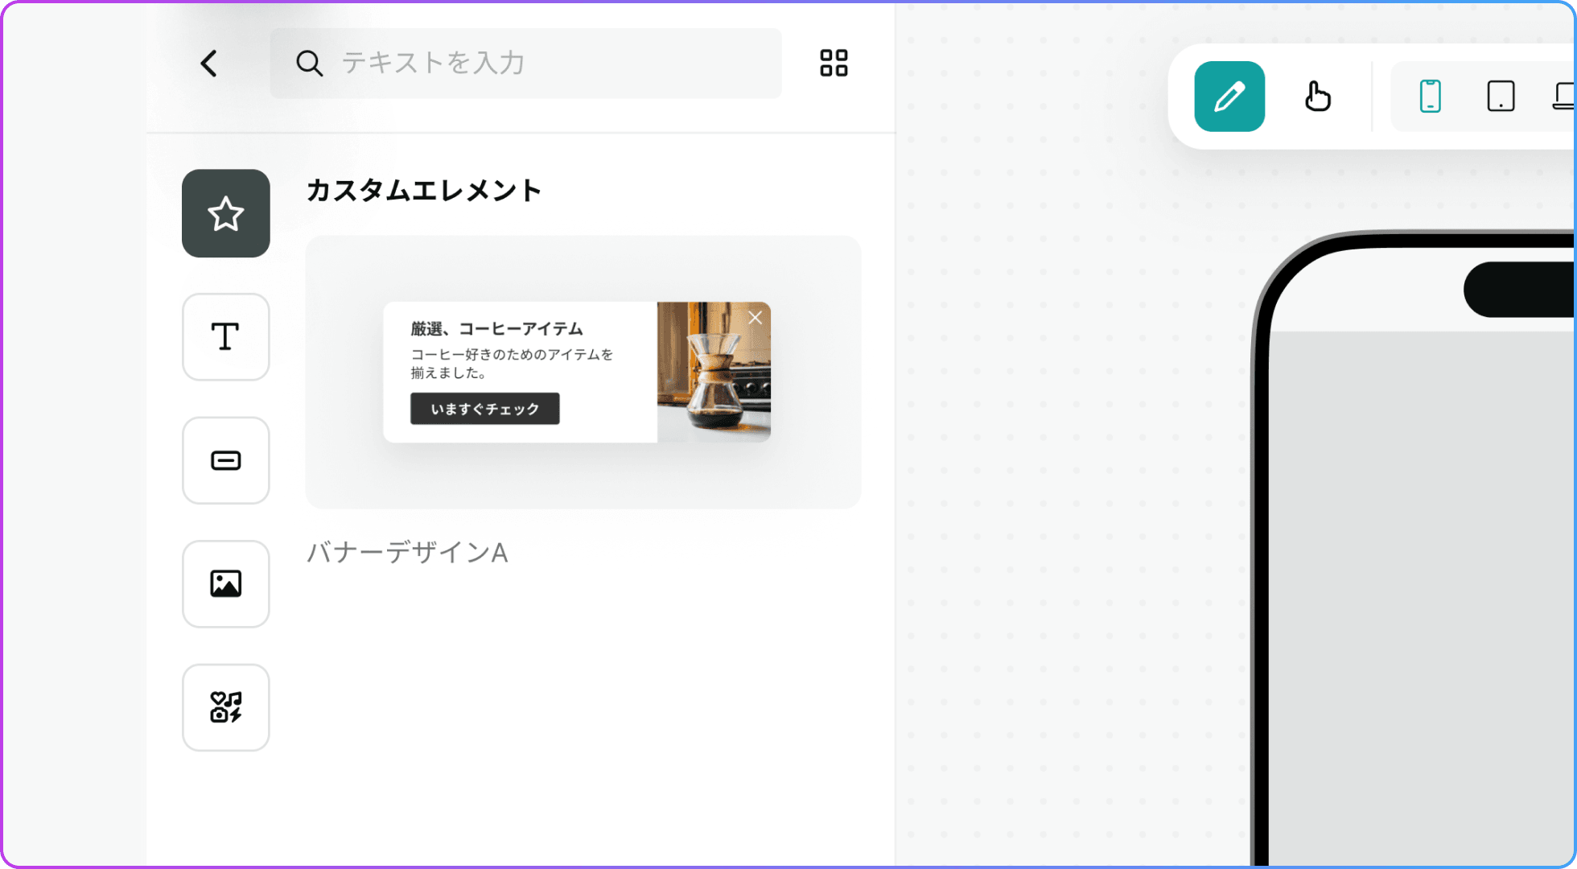Switch to the hand interaction mode
This screenshot has width=1577, height=869.
(1317, 97)
